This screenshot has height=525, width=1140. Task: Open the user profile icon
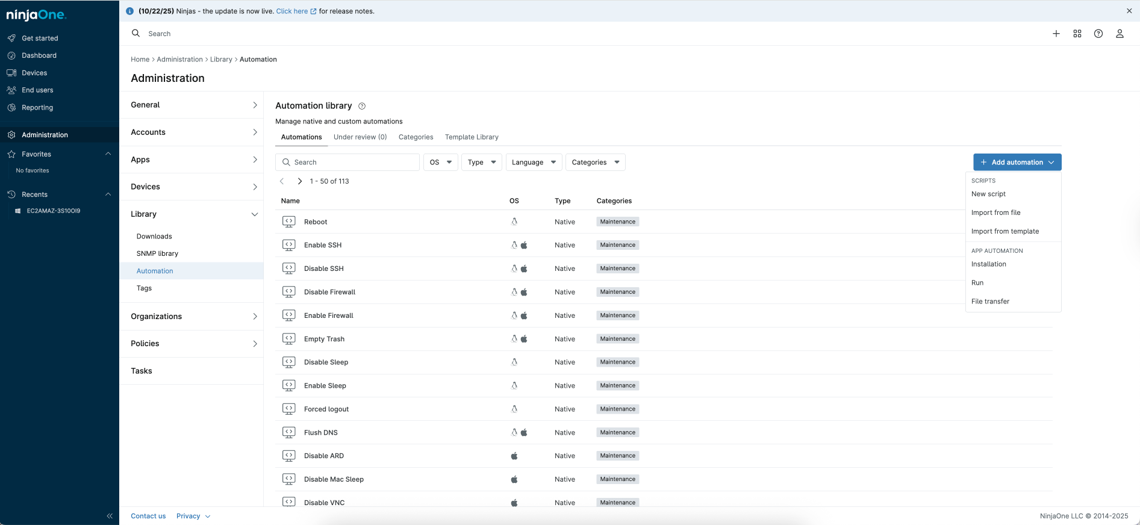click(x=1119, y=34)
